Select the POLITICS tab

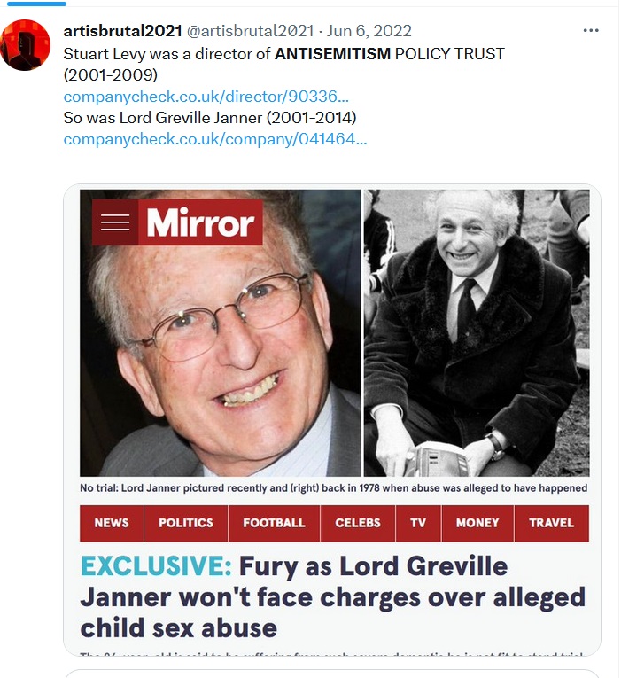click(x=186, y=523)
